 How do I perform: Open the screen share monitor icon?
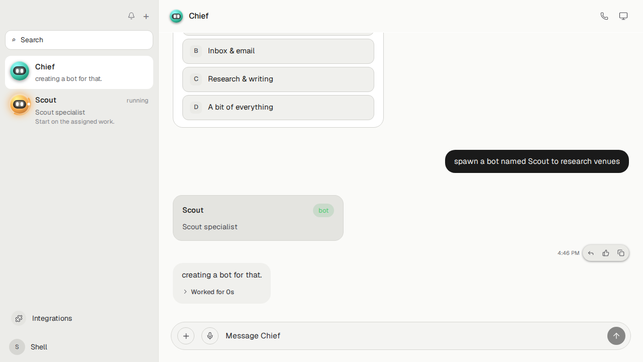(x=623, y=16)
